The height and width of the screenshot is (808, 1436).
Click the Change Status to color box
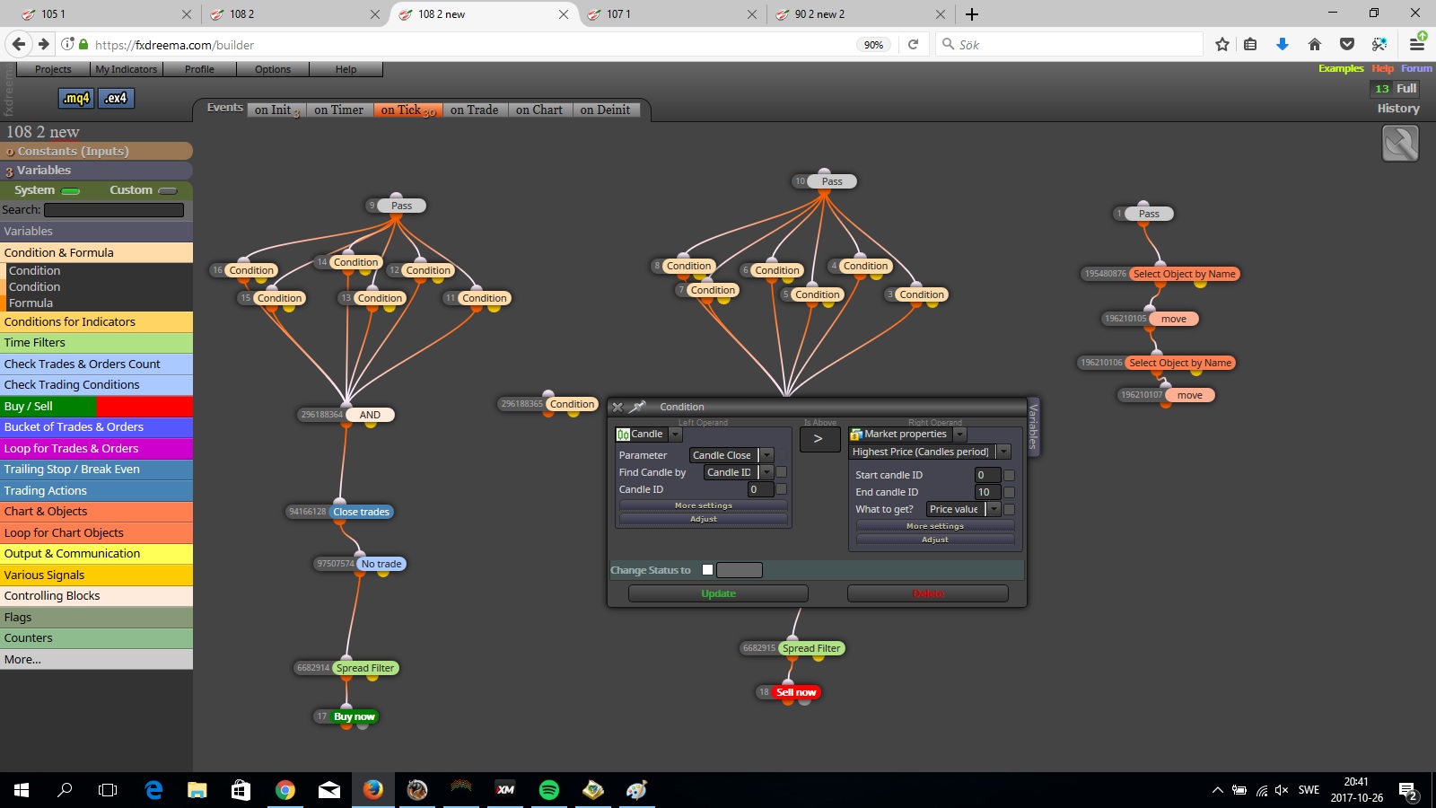pyautogui.click(x=740, y=570)
